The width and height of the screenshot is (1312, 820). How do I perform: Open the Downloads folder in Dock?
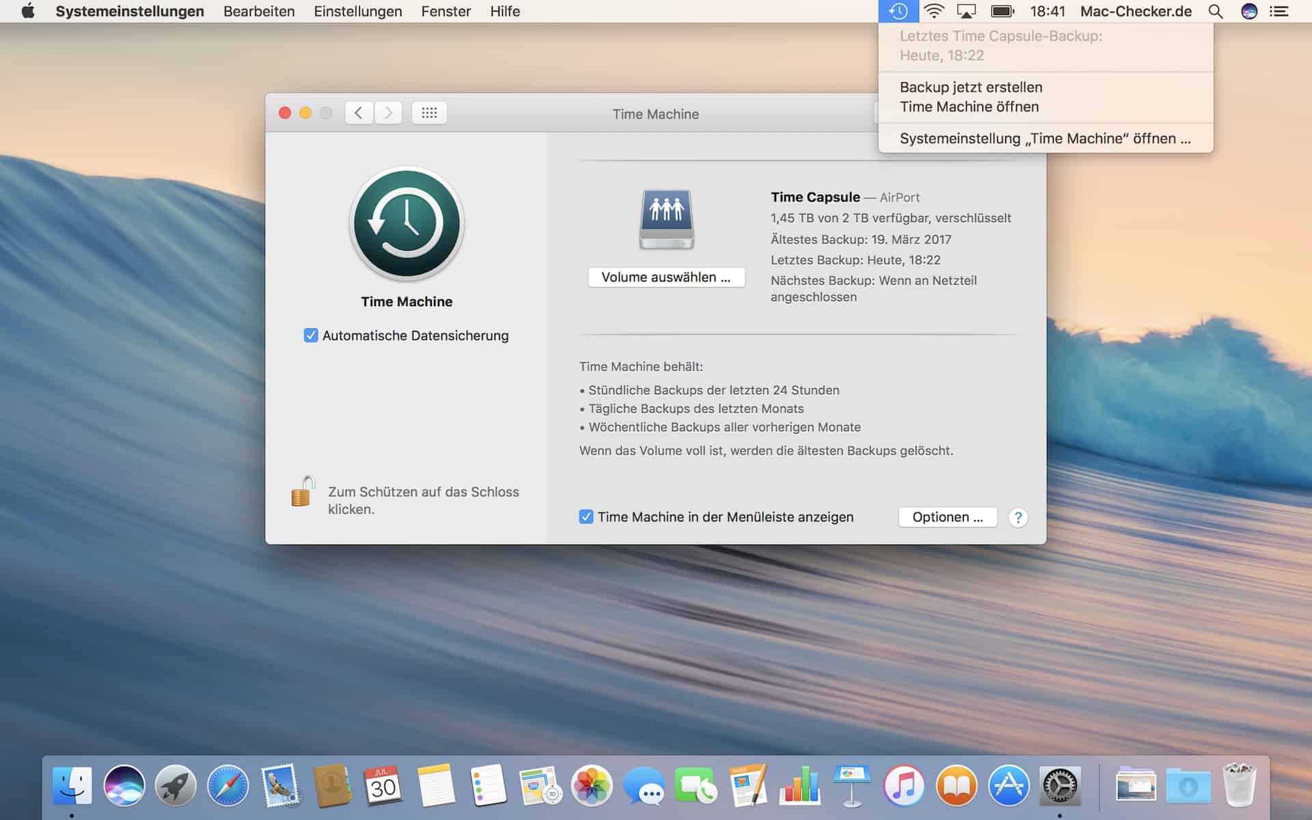[1188, 785]
